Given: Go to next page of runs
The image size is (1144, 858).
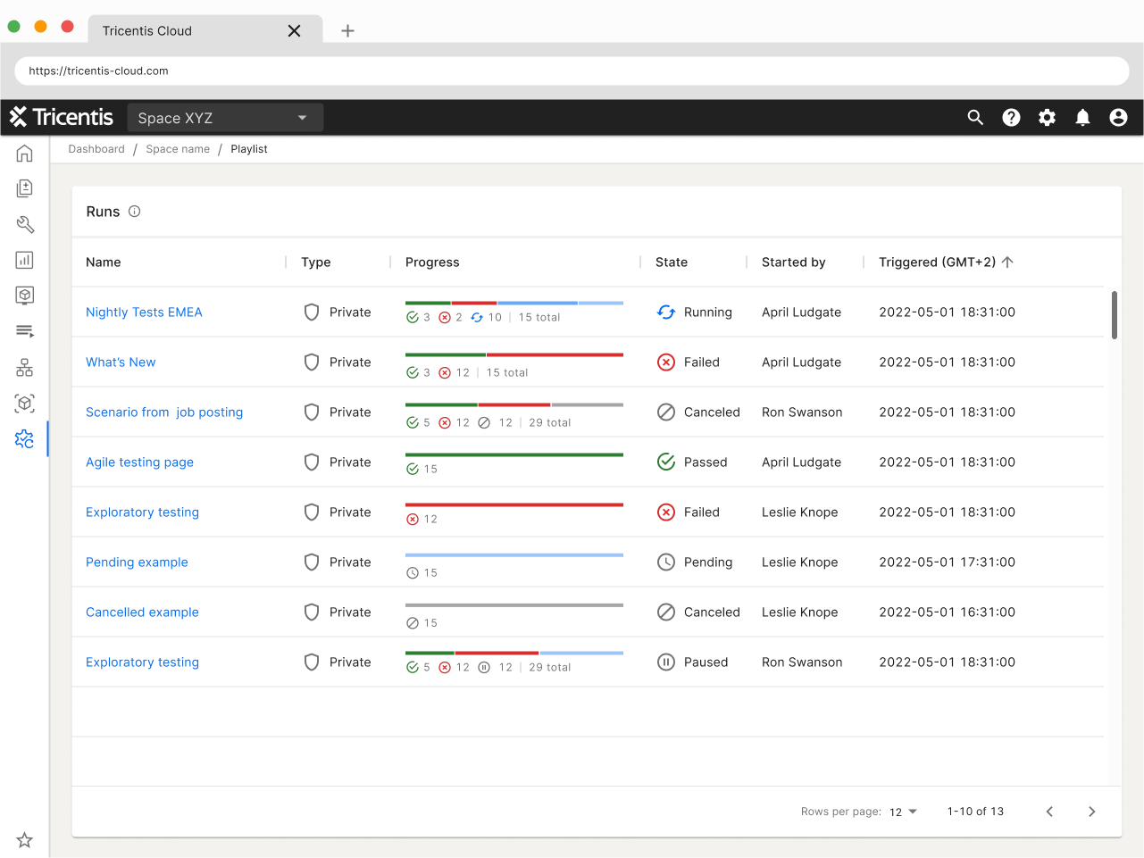Looking at the screenshot, I should click(x=1091, y=812).
